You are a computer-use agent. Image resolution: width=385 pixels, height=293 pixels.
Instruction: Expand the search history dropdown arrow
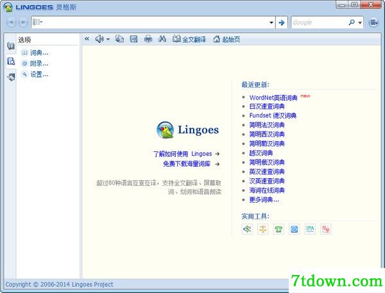(x=271, y=22)
